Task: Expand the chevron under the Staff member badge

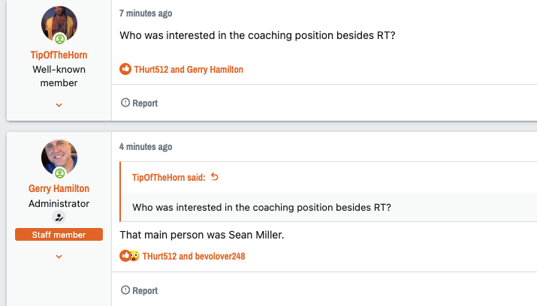Action: 59,256
